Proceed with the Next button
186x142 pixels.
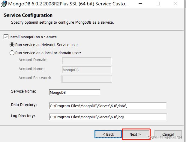135,134
